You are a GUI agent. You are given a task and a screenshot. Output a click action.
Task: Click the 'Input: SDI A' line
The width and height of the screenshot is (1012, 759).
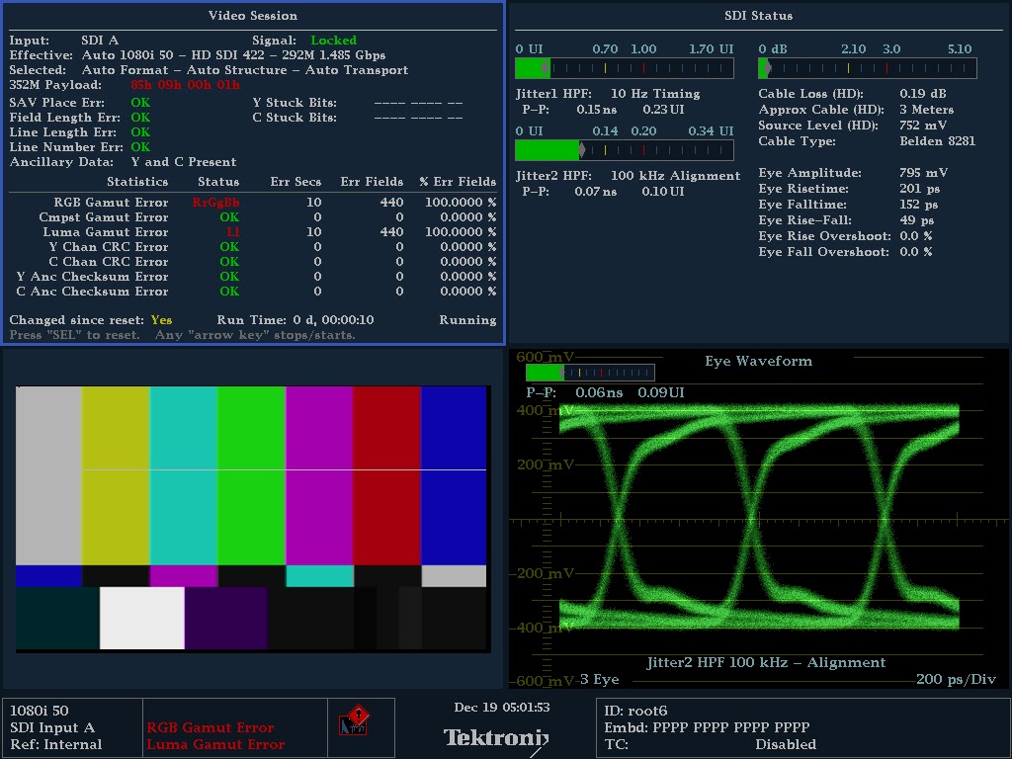tap(64, 40)
